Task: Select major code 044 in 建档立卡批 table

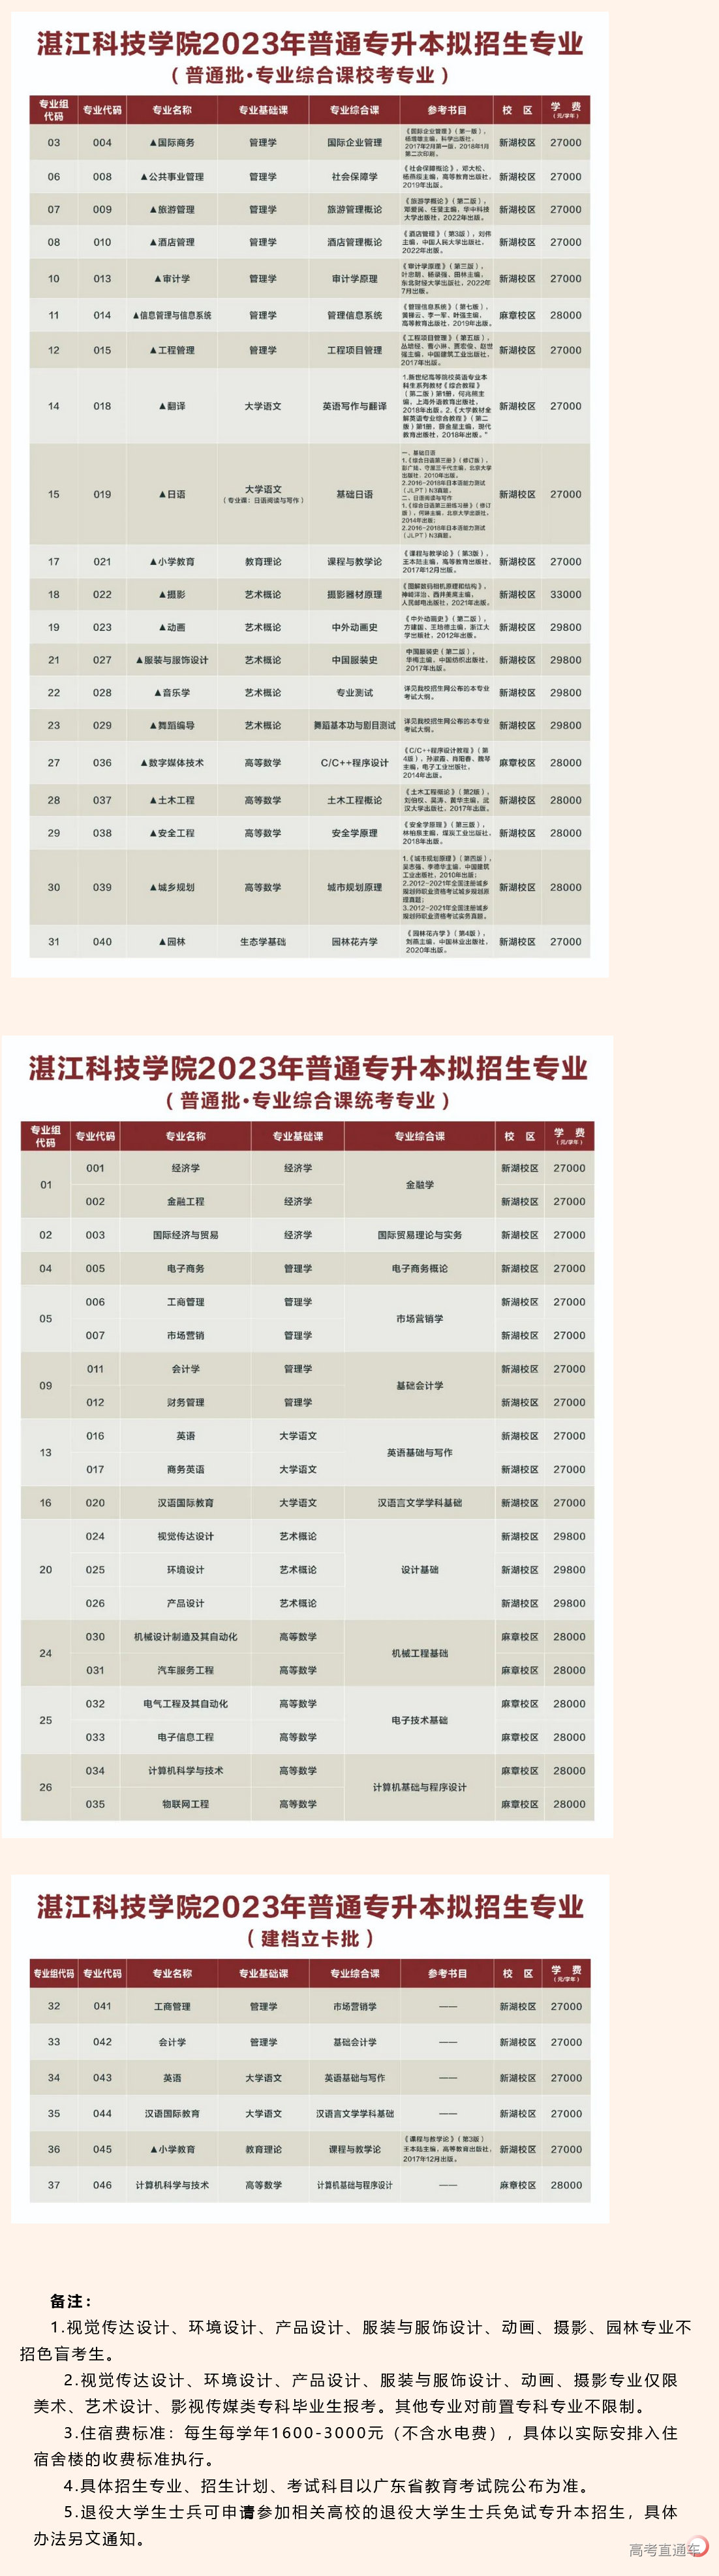Action: click(x=103, y=2113)
